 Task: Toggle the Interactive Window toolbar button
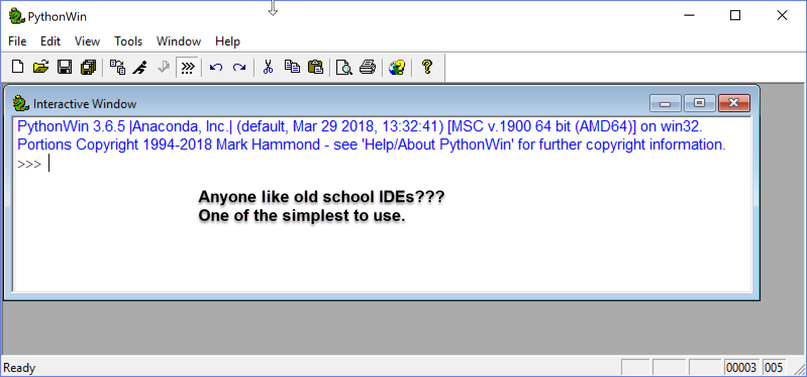tap(187, 67)
